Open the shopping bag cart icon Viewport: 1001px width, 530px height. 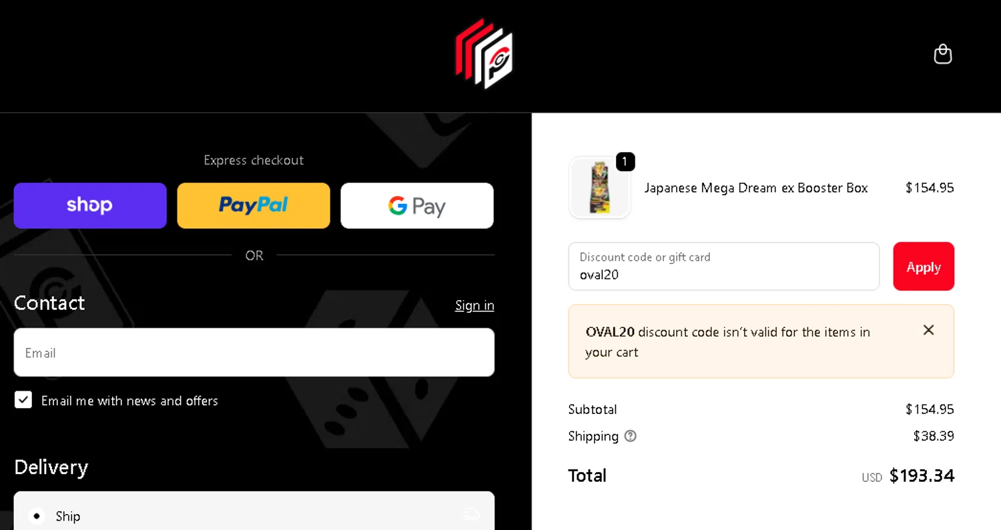point(942,54)
